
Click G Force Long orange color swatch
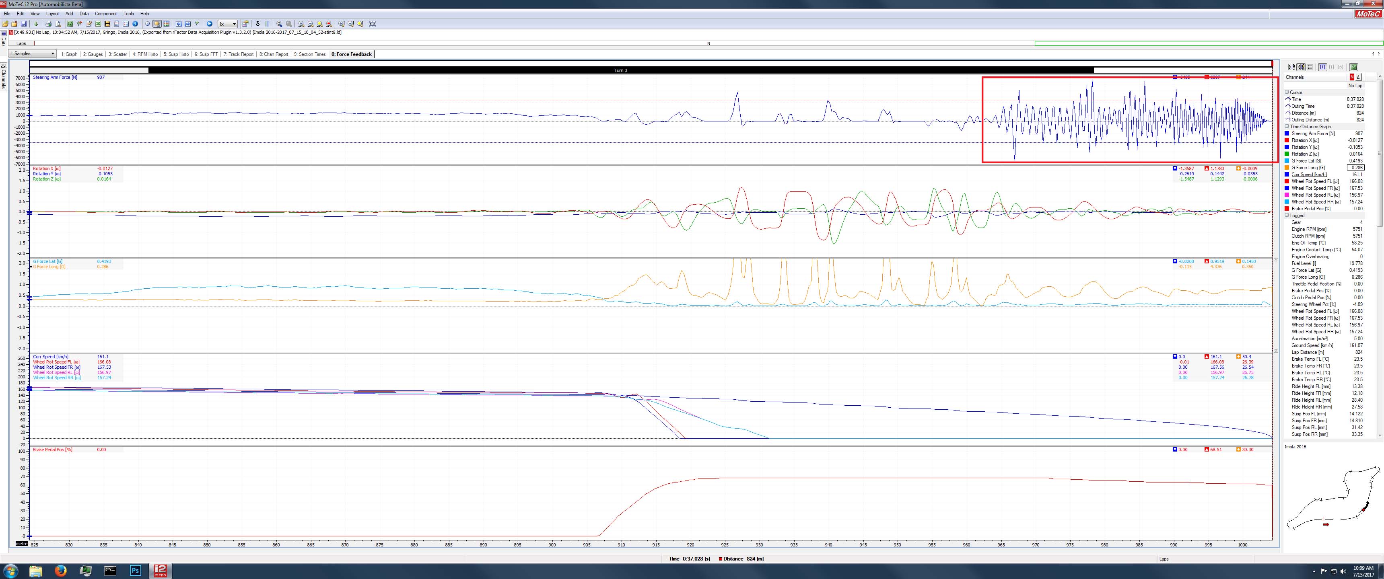point(1287,168)
